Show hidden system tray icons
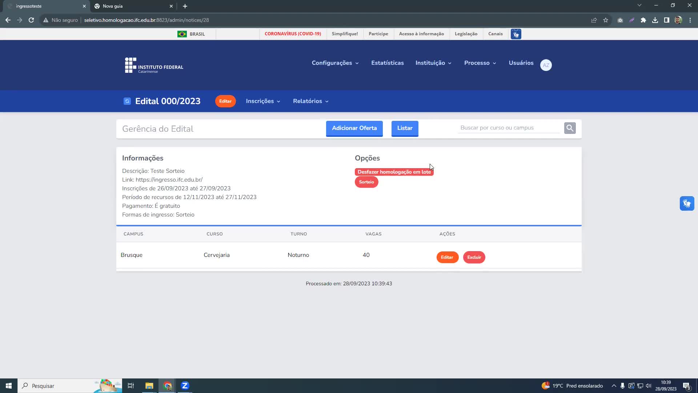The image size is (698, 393). [614, 386]
